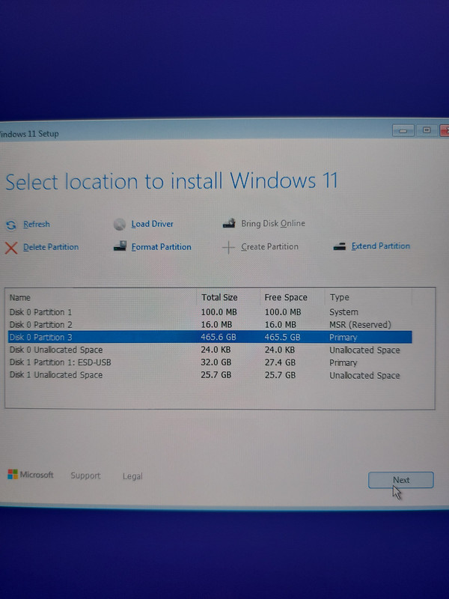449x599 pixels.
Task: Click the 24.0 KB total size cell
Action: [x=216, y=350]
